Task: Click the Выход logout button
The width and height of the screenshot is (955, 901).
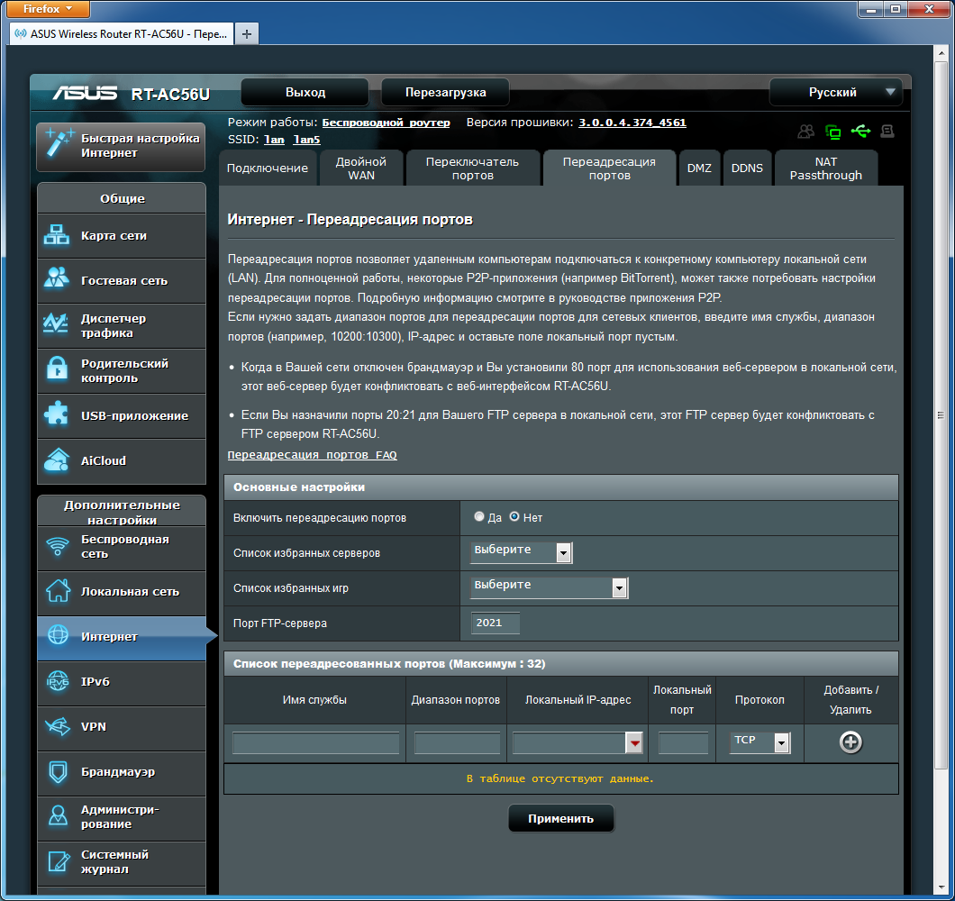Action: pyautogui.click(x=305, y=93)
